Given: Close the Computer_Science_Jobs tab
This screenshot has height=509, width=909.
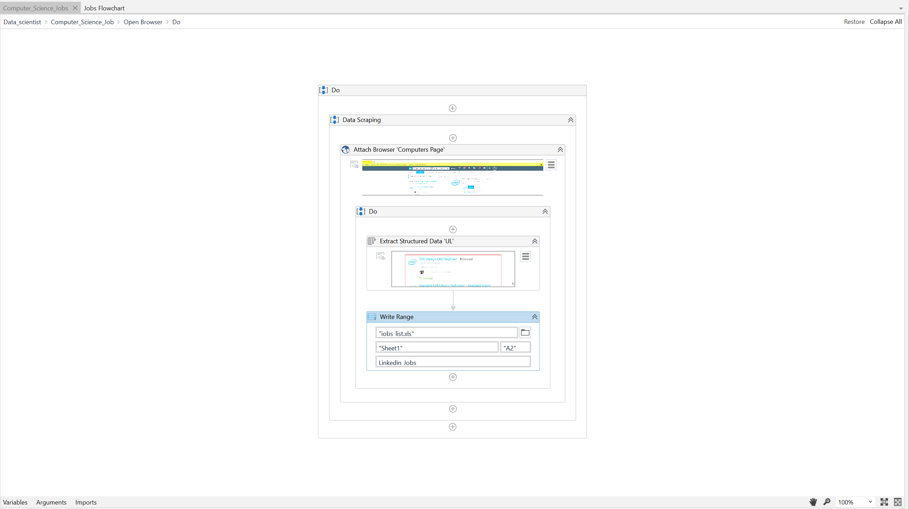Looking at the screenshot, I should (75, 8).
